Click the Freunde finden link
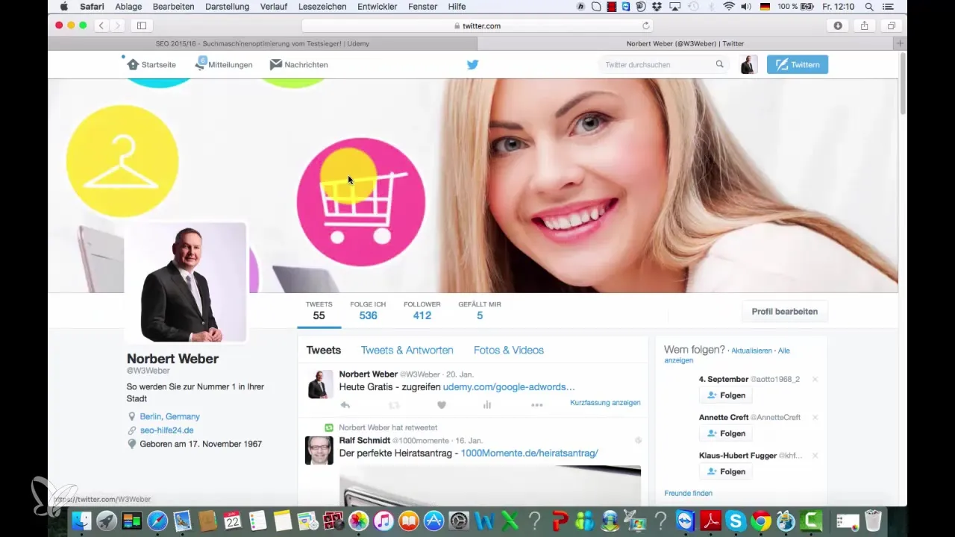955x537 pixels. point(689,493)
